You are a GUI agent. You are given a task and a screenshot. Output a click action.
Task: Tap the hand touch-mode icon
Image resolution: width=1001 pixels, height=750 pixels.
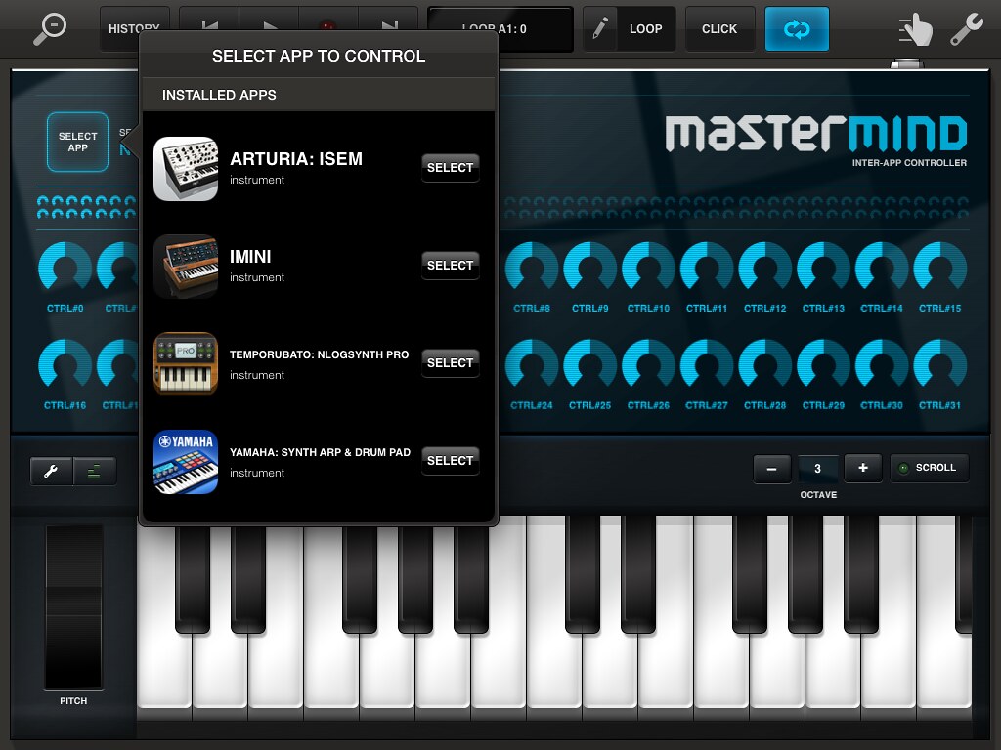915,30
